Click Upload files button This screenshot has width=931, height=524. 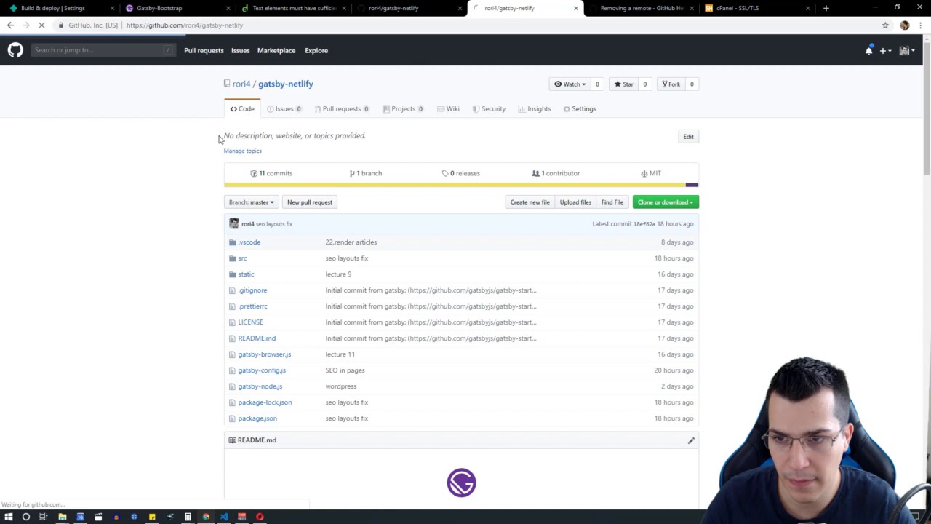[x=575, y=202]
